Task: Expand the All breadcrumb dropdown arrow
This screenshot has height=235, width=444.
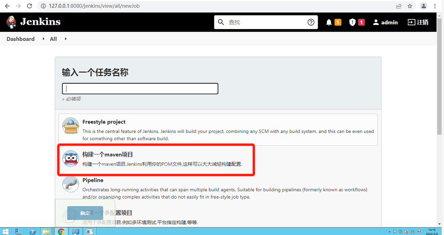Action: (65, 39)
